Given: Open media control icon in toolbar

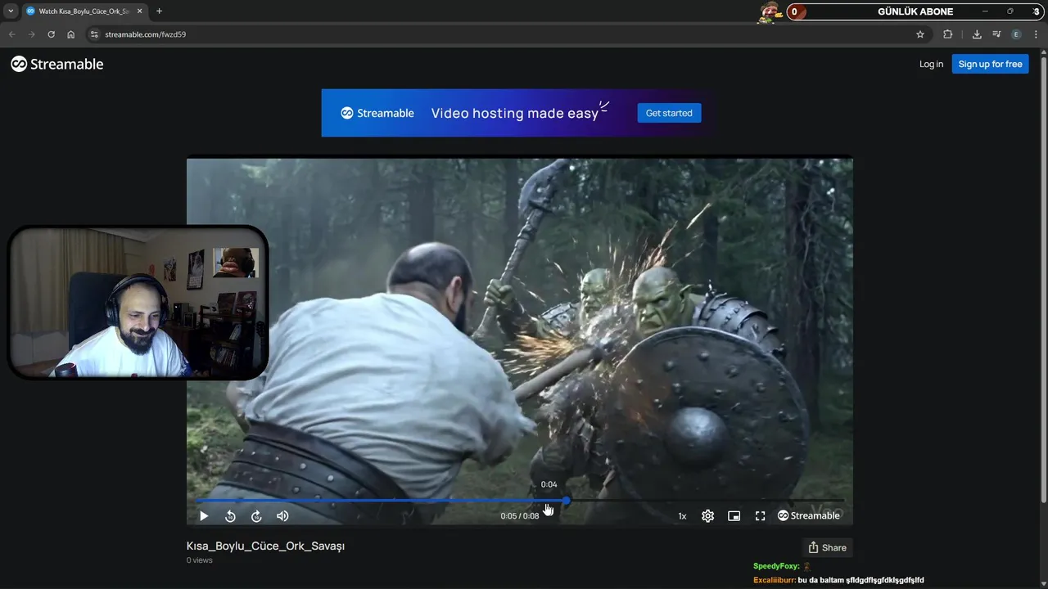Looking at the screenshot, I should point(996,34).
